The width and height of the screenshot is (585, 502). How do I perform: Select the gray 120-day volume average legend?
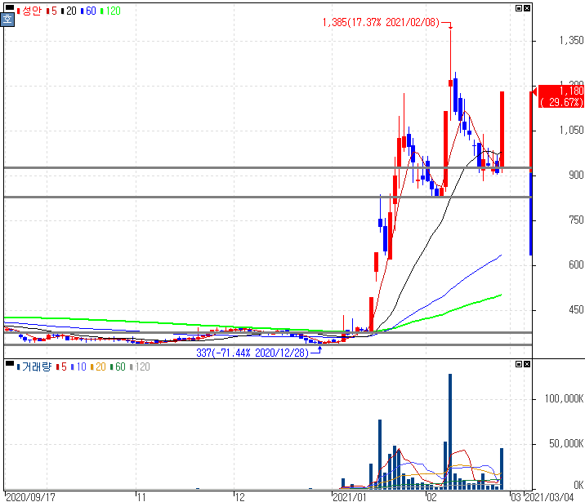[x=140, y=367]
